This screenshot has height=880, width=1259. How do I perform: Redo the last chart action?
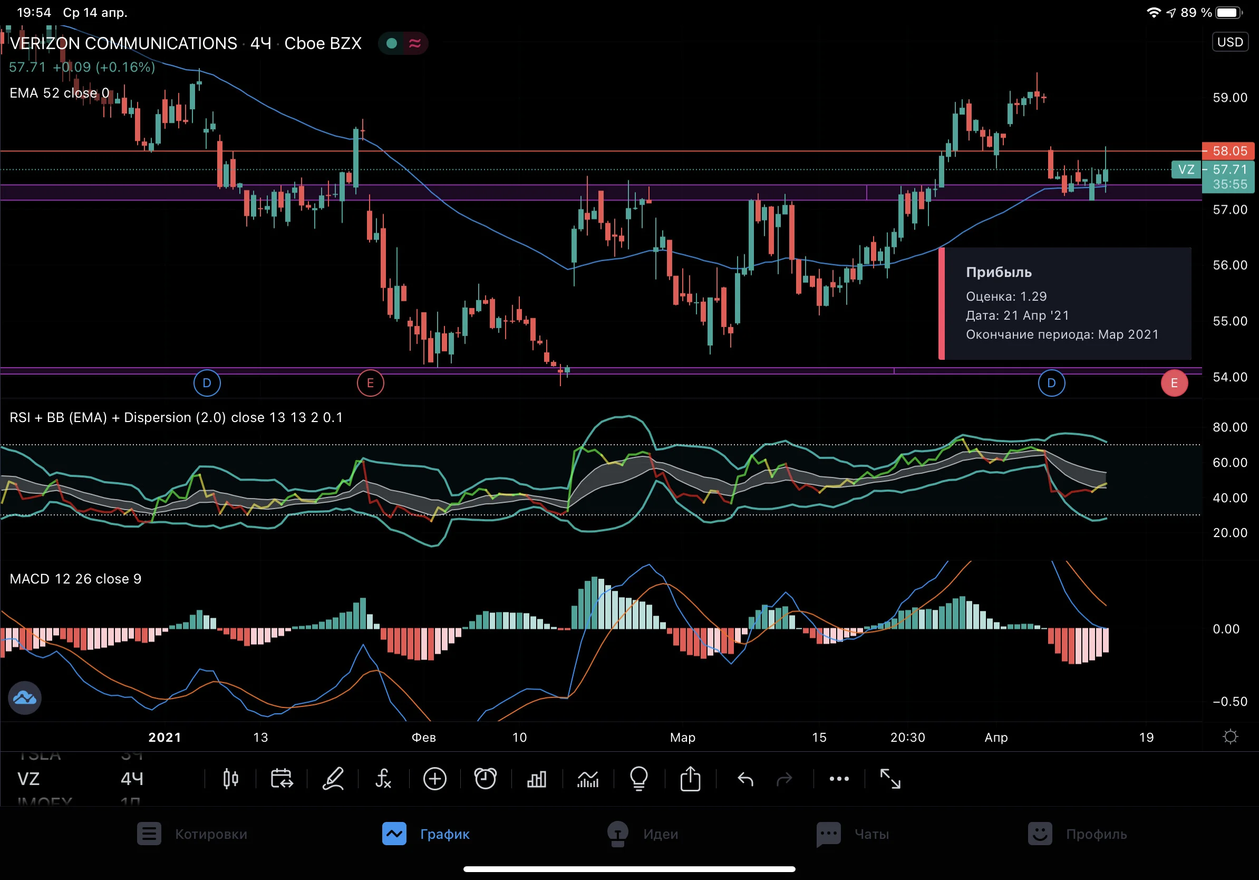[785, 779]
